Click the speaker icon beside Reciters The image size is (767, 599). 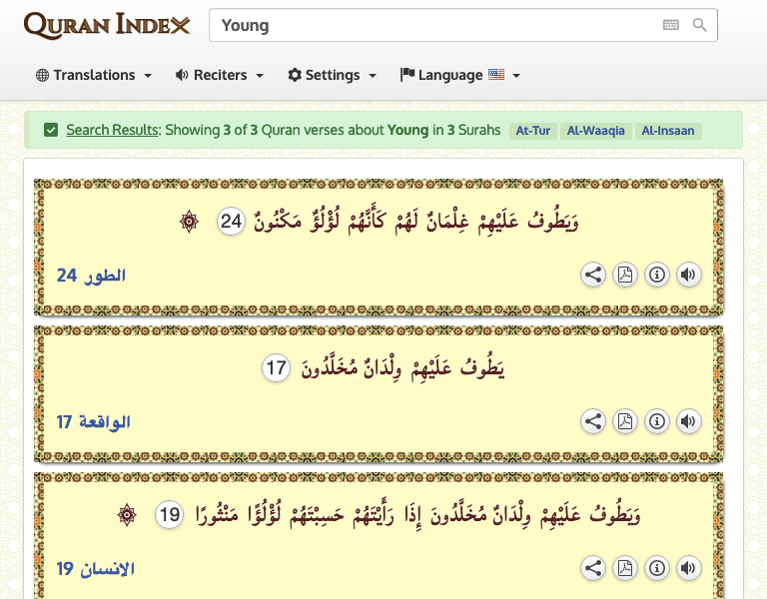[x=182, y=75]
